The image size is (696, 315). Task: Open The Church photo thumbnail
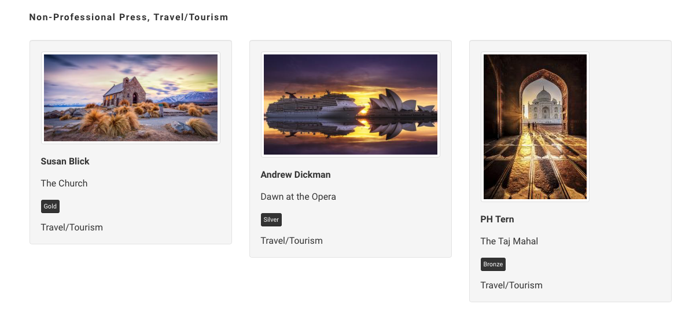tap(131, 98)
